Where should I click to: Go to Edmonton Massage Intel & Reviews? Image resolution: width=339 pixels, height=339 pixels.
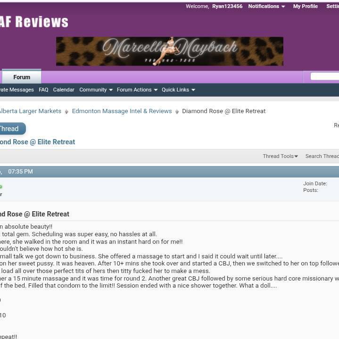click(x=122, y=111)
